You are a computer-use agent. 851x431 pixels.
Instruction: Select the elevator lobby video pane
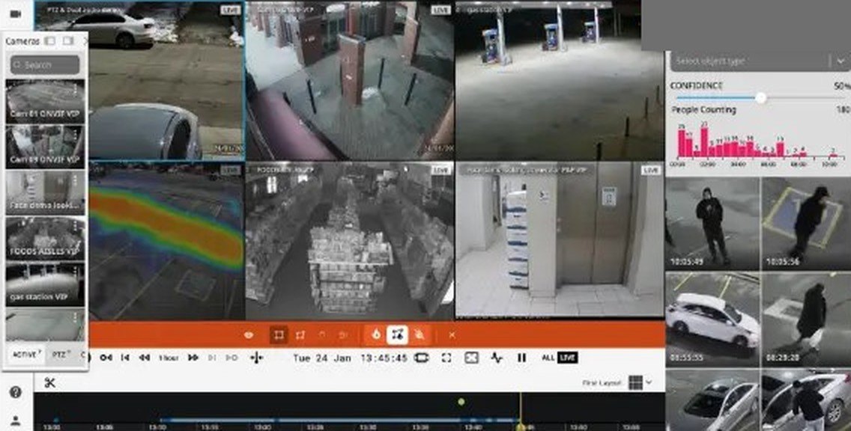point(560,241)
